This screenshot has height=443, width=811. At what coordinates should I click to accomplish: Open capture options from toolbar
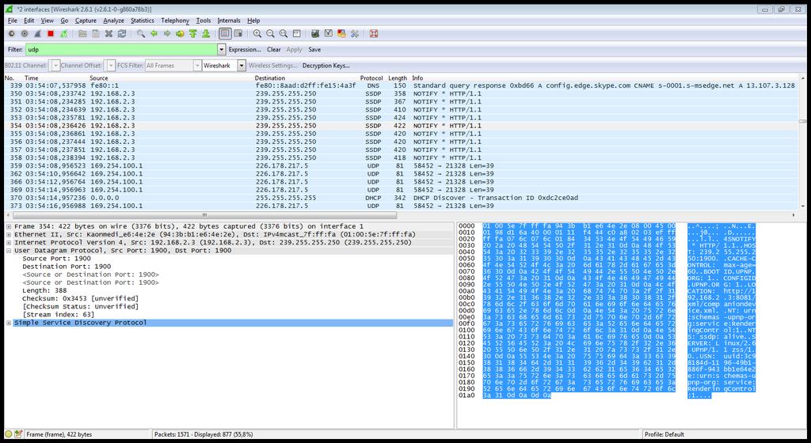25,33
